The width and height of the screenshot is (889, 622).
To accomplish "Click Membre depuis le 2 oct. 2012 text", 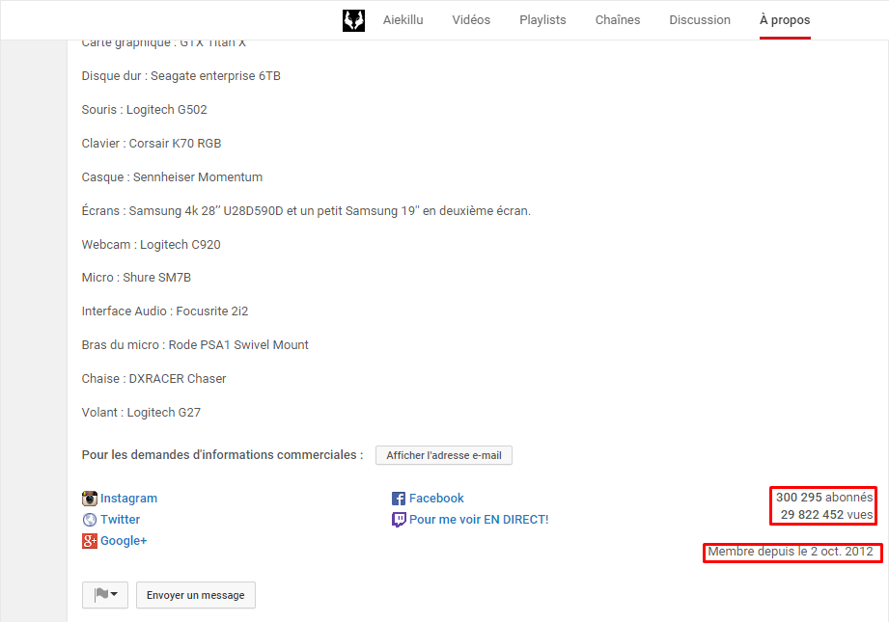I will click(x=791, y=552).
